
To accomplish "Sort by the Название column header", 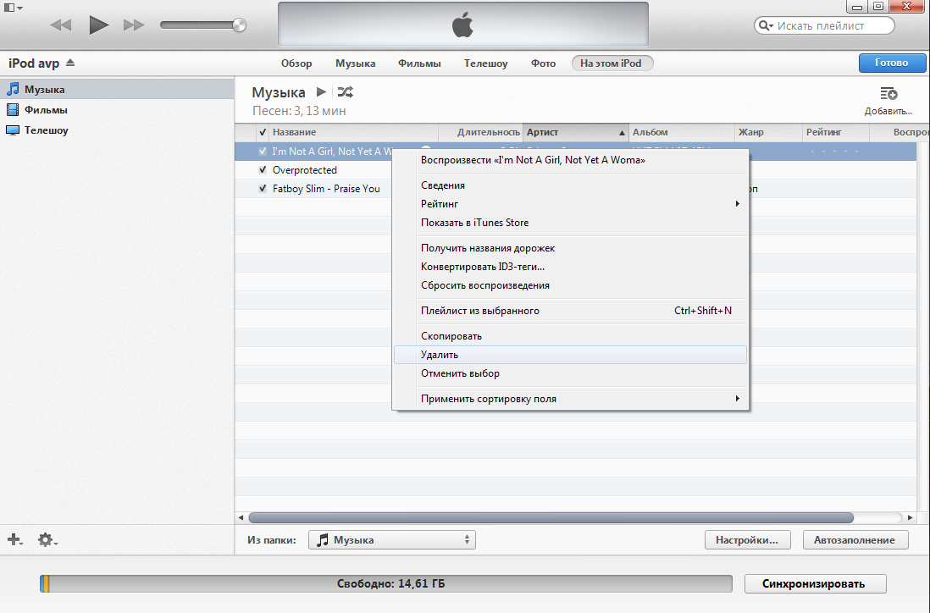I will (353, 132).
